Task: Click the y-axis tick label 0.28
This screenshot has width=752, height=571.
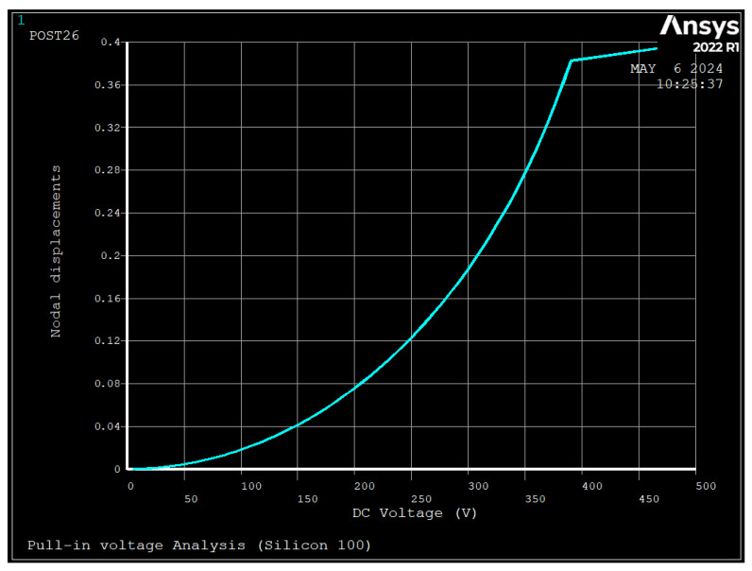Action: tap(108, 170)
